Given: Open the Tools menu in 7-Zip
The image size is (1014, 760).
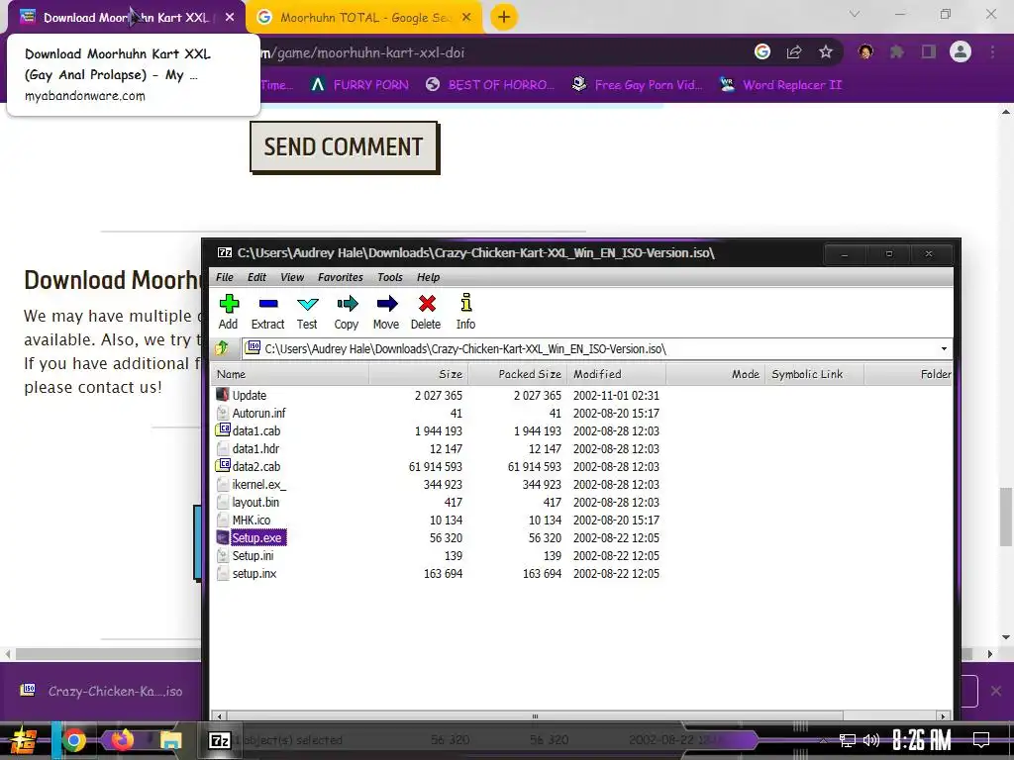Looking at the screenshot, I should click(x=390, y=277).
